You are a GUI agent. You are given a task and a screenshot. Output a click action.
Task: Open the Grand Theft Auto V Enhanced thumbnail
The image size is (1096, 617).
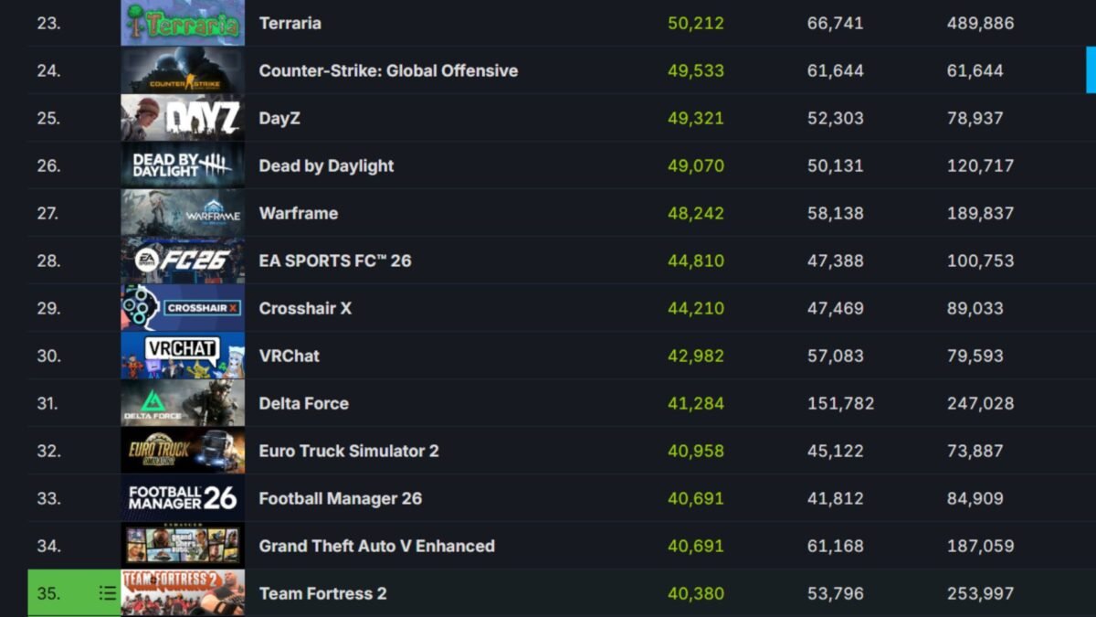183,546
